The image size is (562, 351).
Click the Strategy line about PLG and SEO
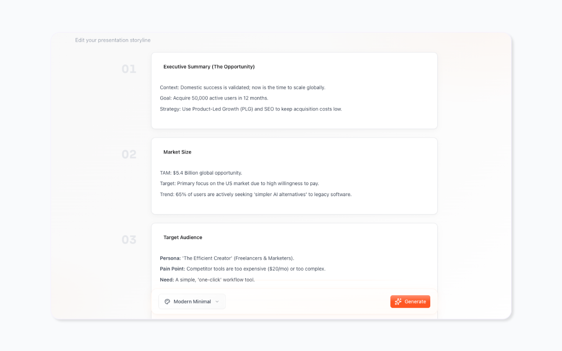(251, 109)
